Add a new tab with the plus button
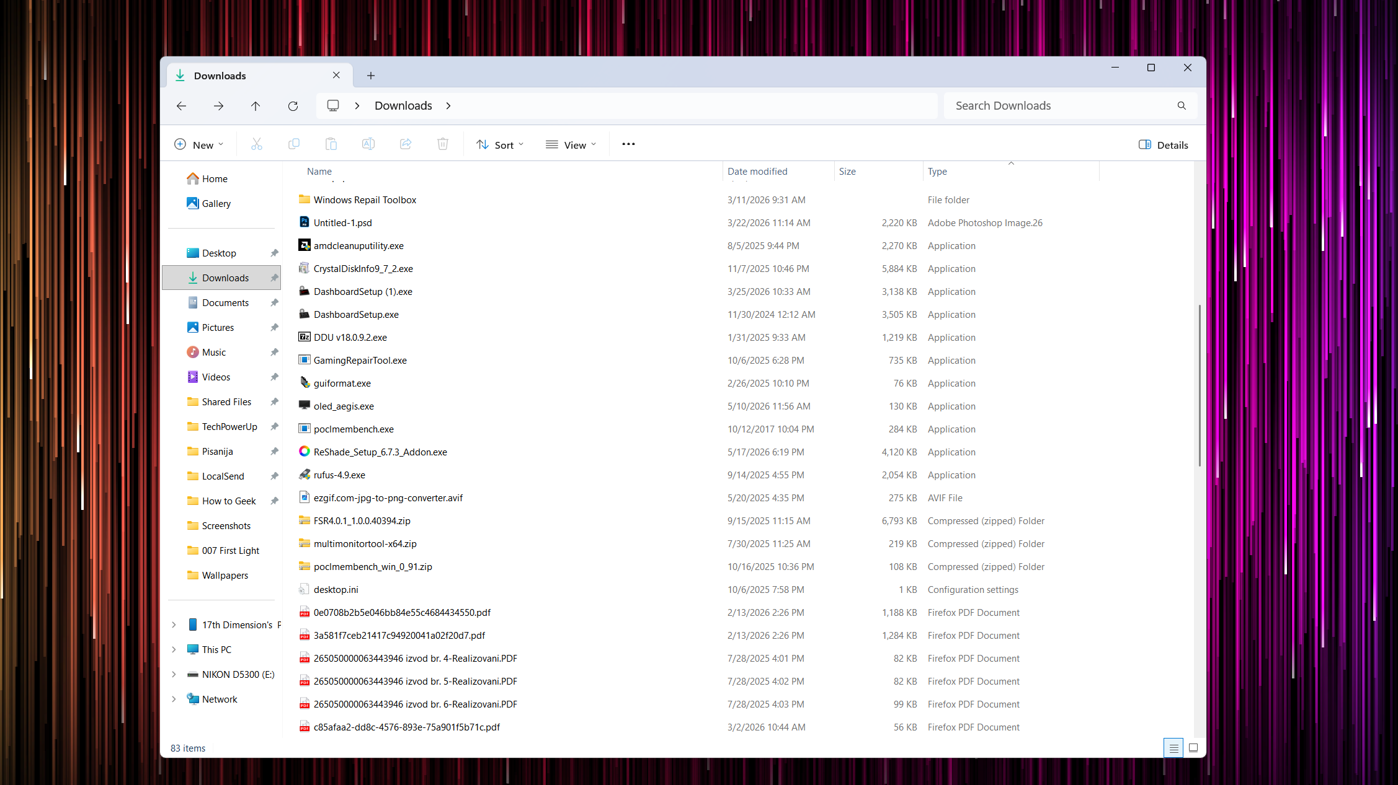Viewport: 1398px width, 785px height. tap(371, 76)
